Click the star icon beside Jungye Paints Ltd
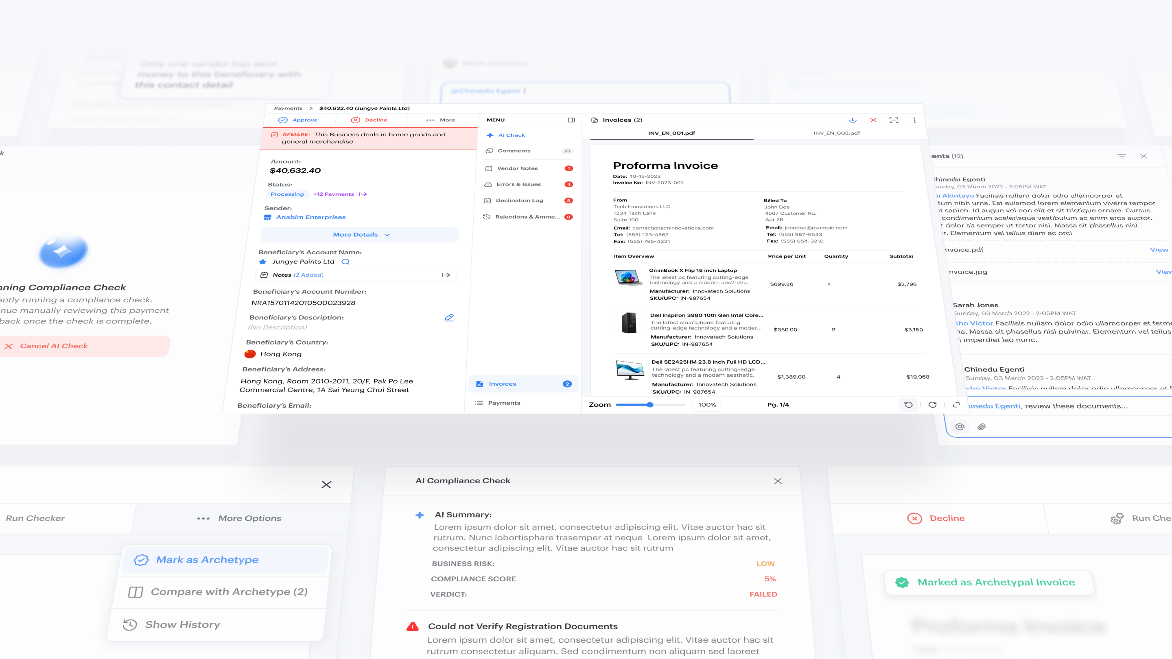This screenshot has width=1172, height=659. pyautogui.click(x=262, y=262)
